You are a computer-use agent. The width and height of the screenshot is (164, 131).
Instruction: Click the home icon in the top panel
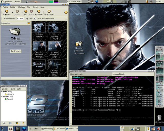pyautogui.click(x=89, y=2)
